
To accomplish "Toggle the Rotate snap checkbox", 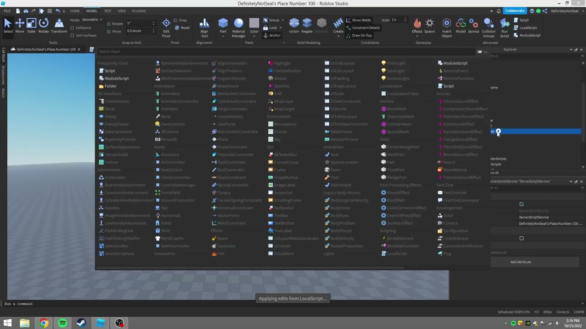I will point(109,23).
